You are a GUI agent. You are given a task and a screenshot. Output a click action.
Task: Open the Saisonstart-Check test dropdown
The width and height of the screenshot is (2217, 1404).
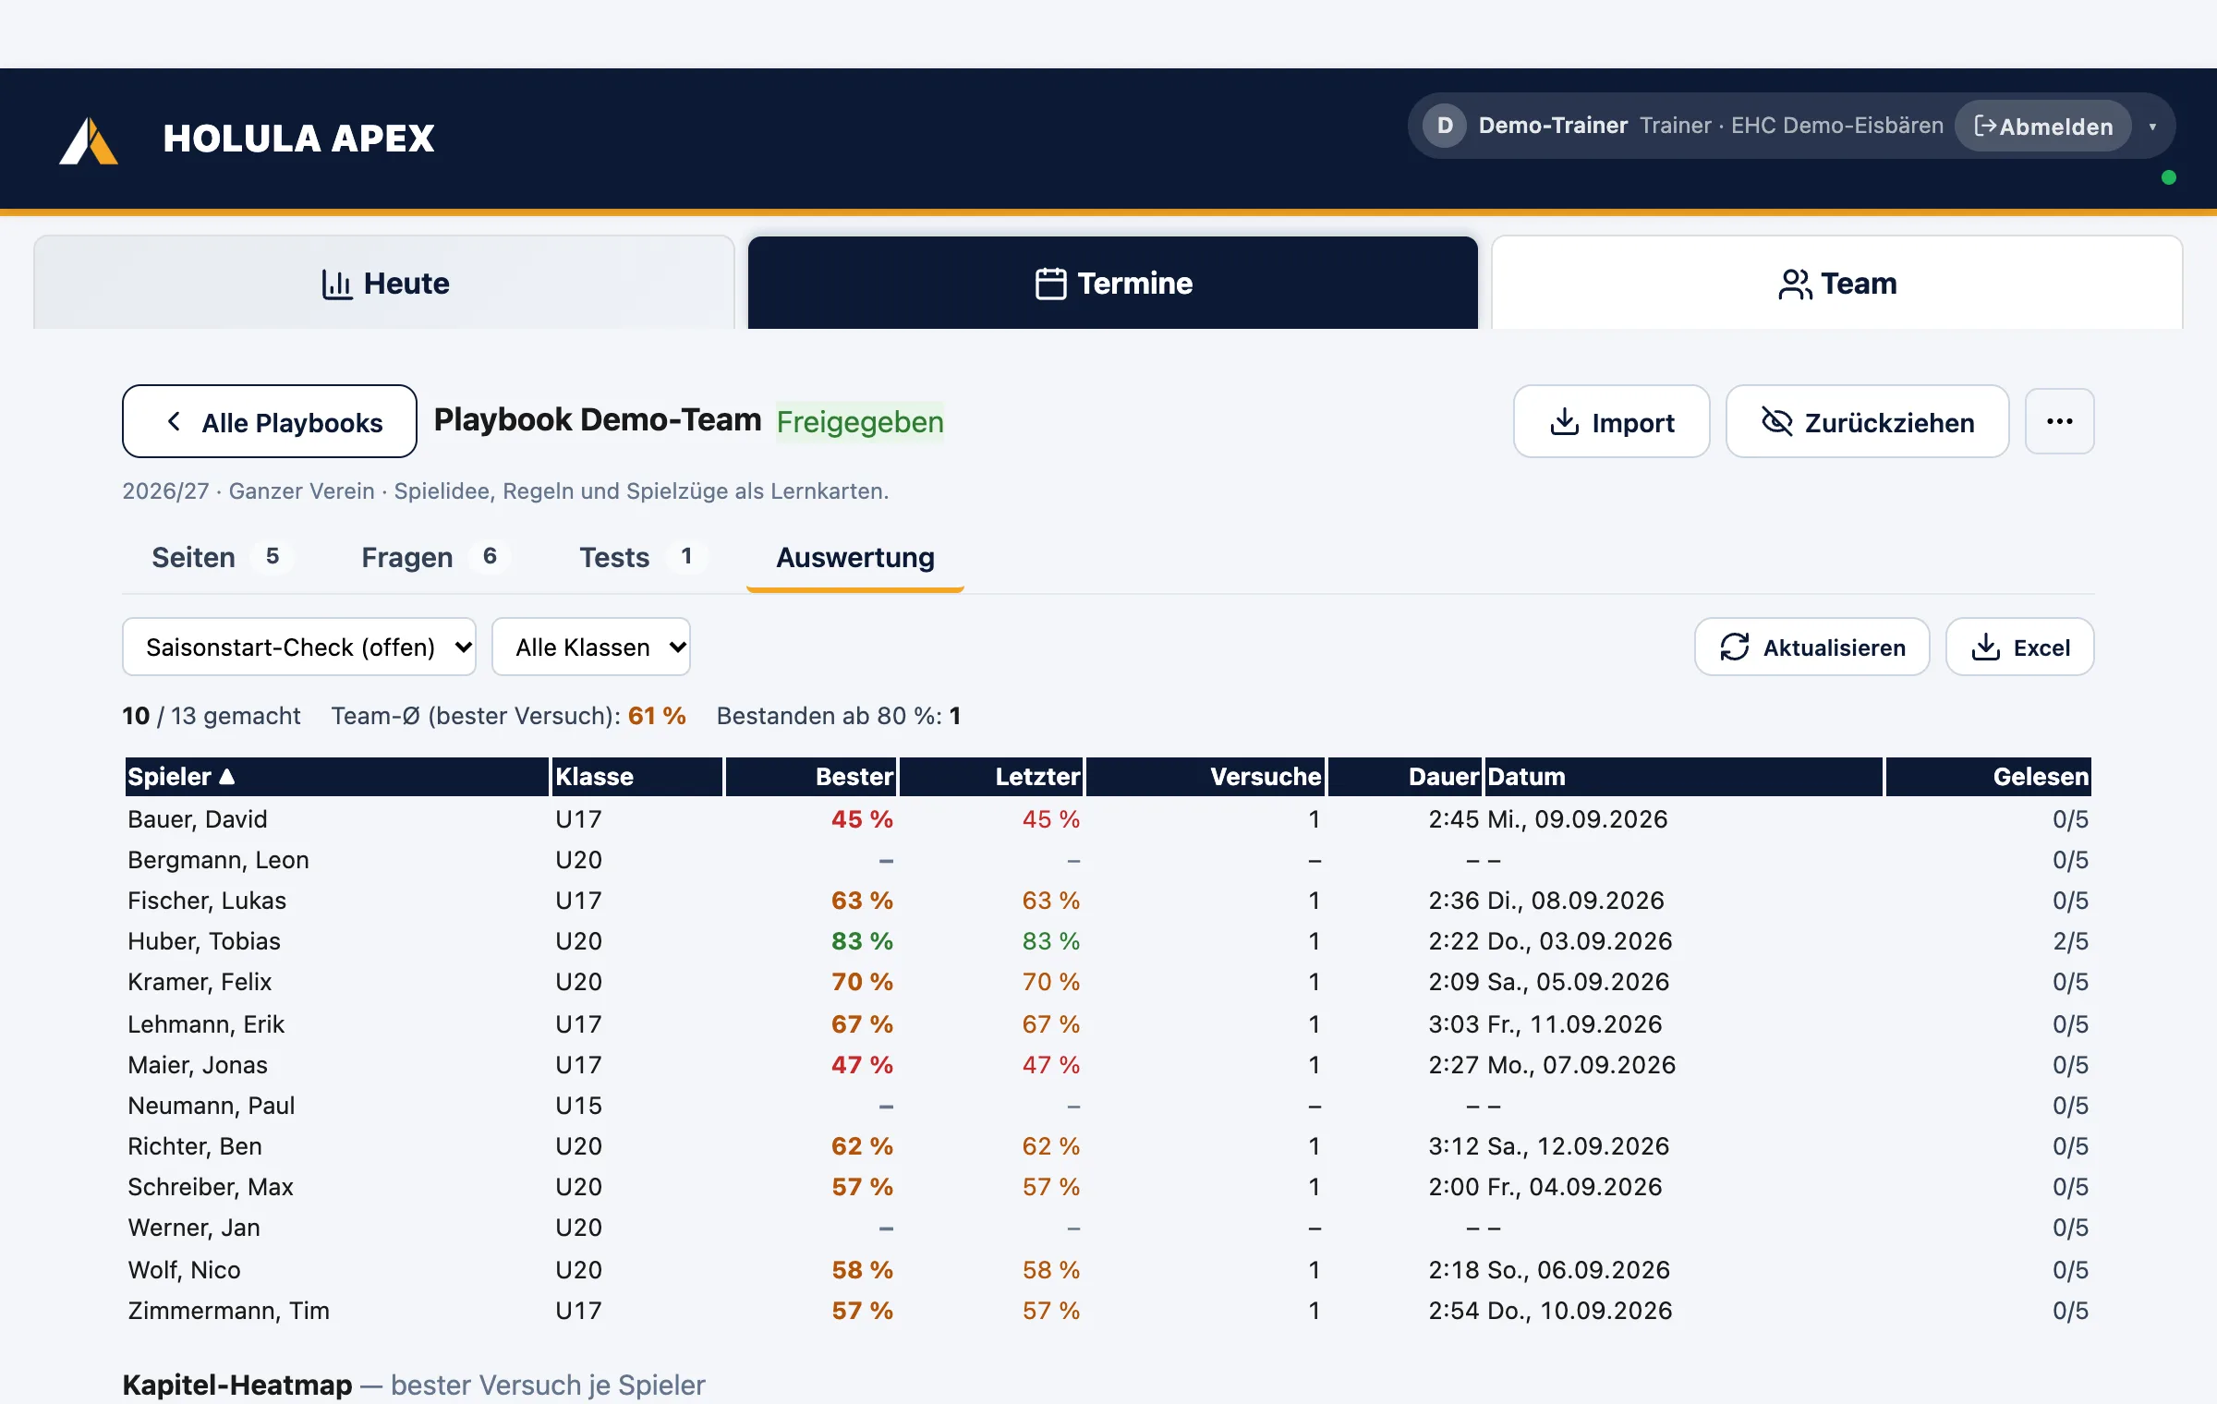pos(299,647)
